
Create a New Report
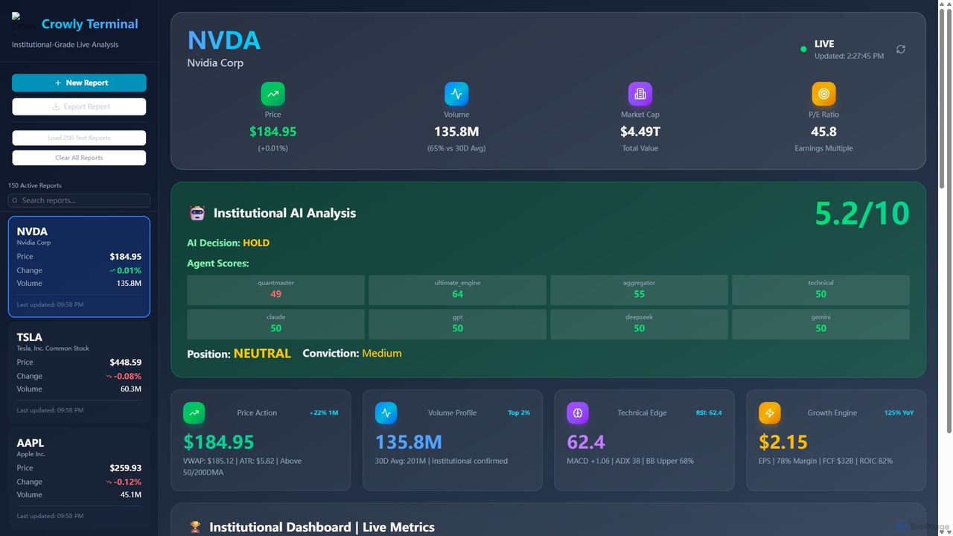click(x=79, y=83)
